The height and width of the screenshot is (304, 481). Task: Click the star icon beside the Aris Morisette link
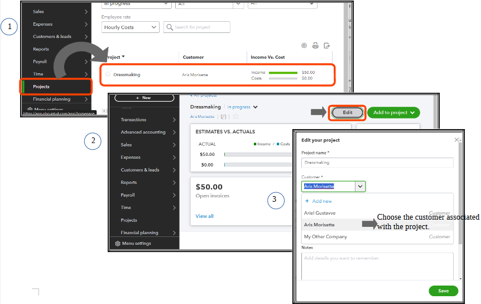coord(235,116)
